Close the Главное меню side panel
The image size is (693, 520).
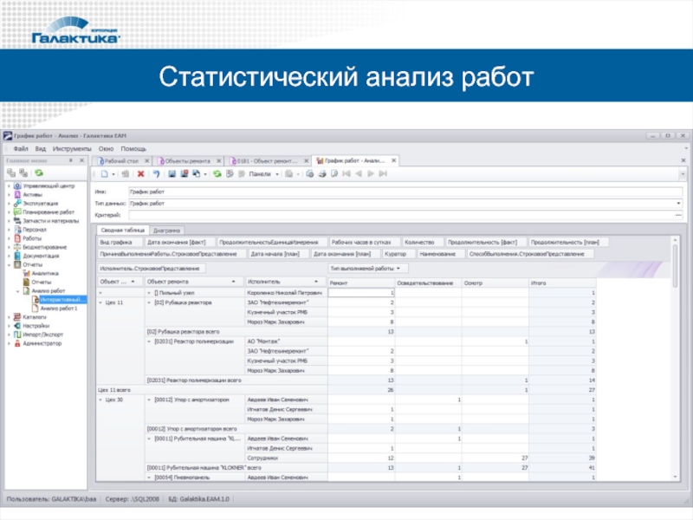(81, 160)
